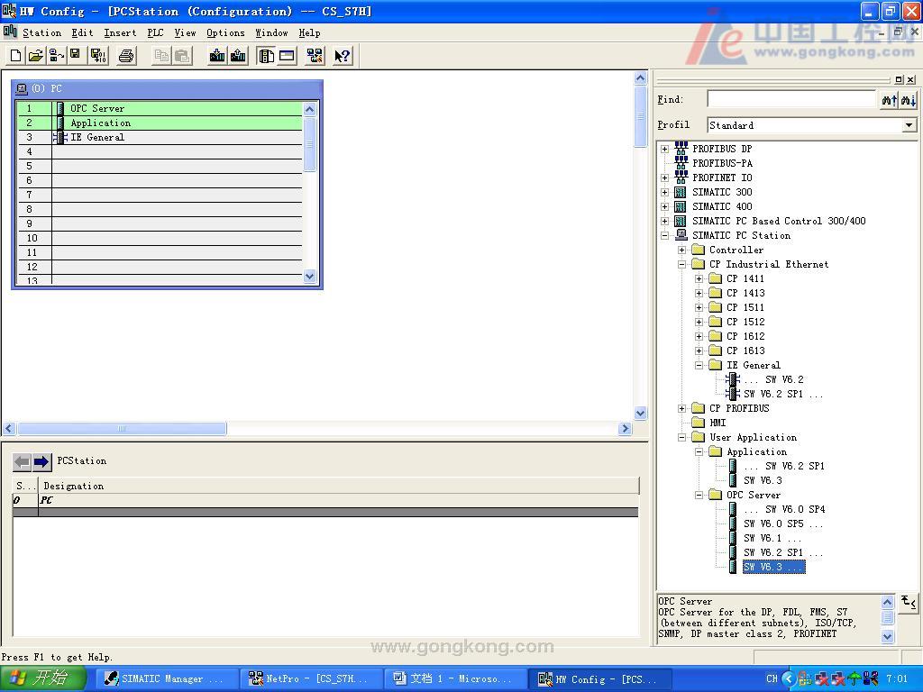Expand the Controller folder
The width and height of the screenshot is (923, 692).
pyautogui.click(x=681, y=250)
